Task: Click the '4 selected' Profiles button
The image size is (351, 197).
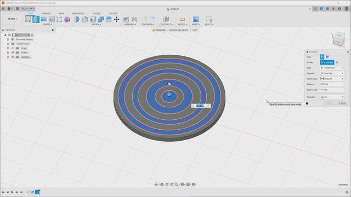Action: click(x=327, y=62)
